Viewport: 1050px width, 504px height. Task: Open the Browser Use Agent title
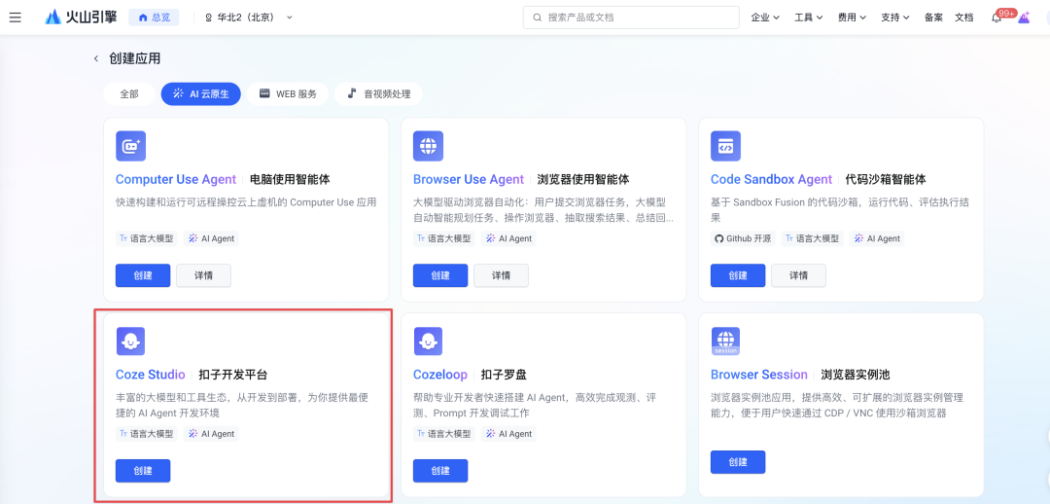tap(468, 180)
